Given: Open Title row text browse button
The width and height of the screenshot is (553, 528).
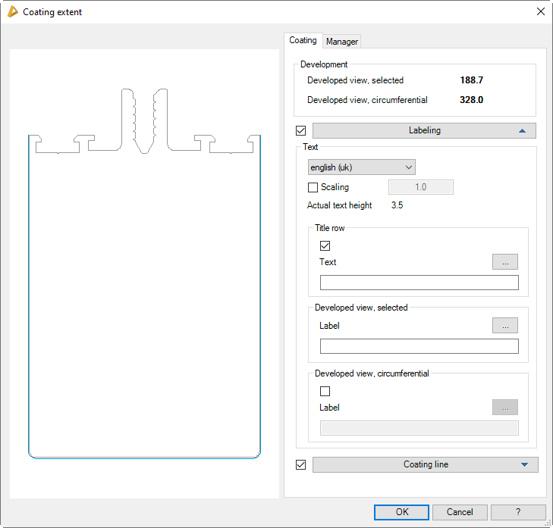Looking at the screenshot, I should (x=504, y=262).
